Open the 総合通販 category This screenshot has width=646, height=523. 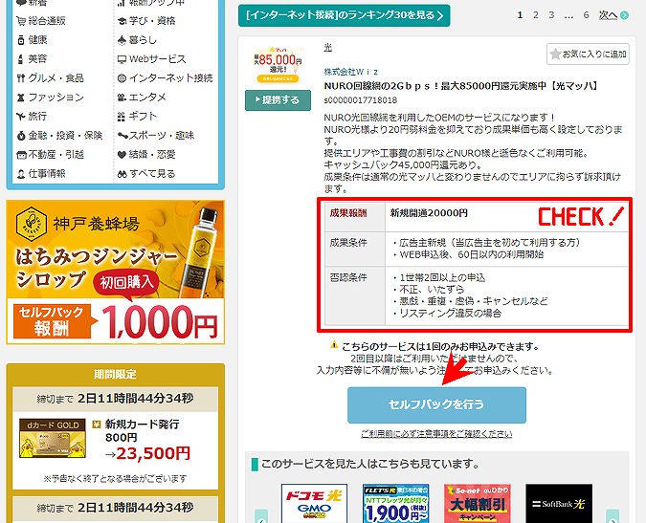47,21
